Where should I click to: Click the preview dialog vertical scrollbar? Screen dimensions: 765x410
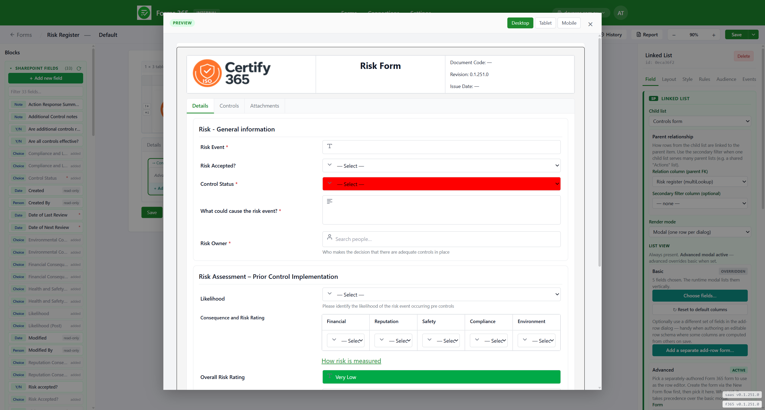pos(599,153)
